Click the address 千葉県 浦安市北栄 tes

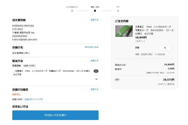point(23,33)
